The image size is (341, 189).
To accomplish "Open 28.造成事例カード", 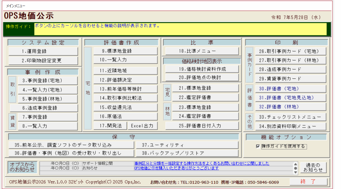I will (x=290, y=69).
